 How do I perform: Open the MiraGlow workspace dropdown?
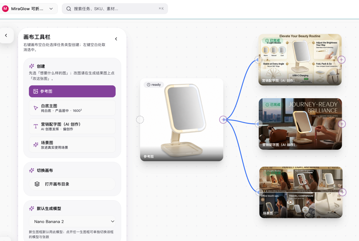pos(29,9)
